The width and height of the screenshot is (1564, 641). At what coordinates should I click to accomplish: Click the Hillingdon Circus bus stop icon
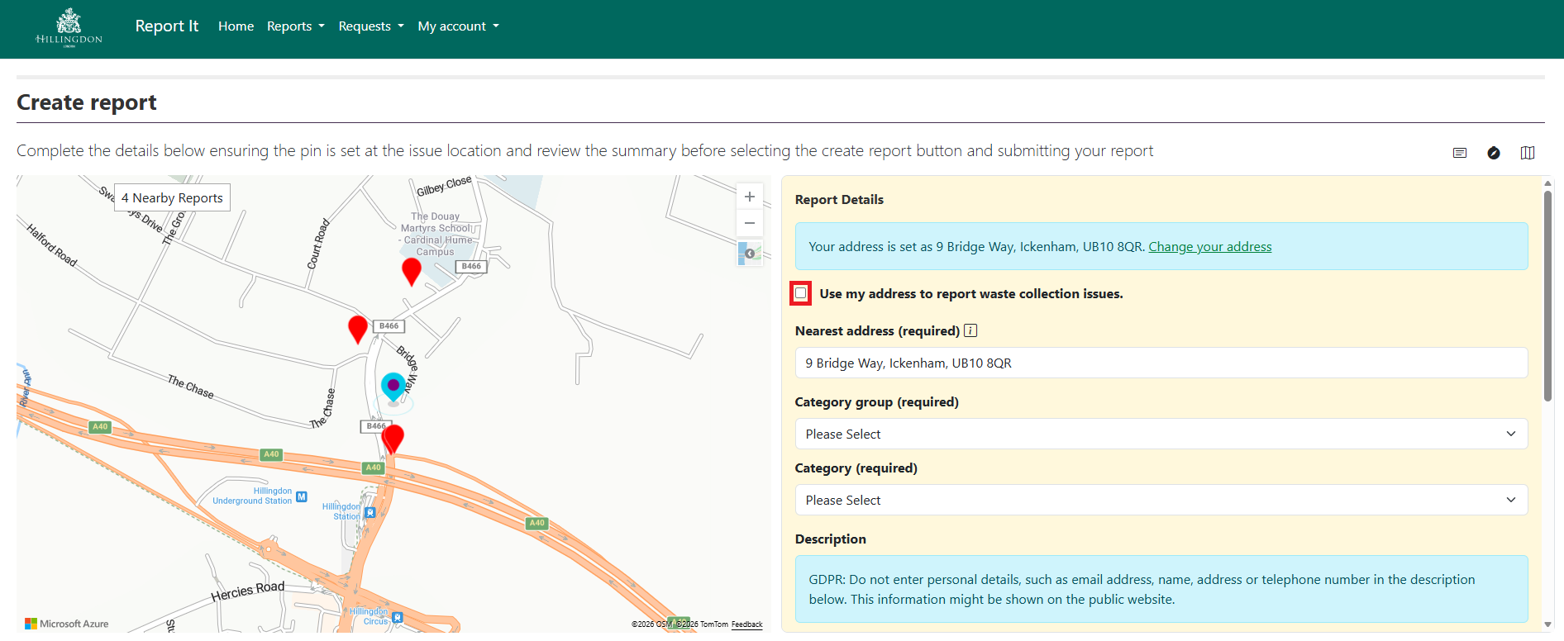(398, 617)
